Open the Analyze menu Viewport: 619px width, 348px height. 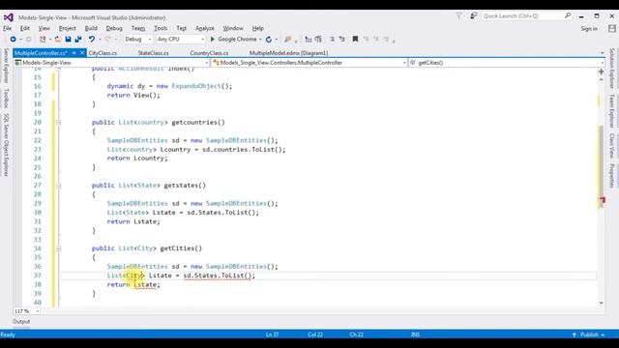click(x=204, y=28)
